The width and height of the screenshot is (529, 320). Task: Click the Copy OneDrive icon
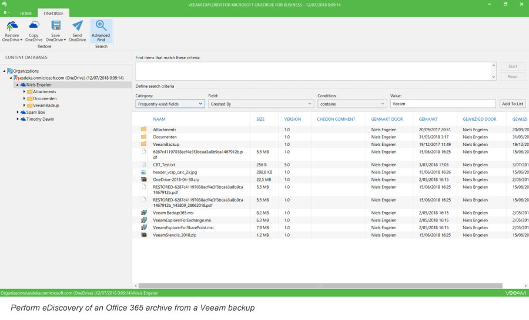pos(34,26)
